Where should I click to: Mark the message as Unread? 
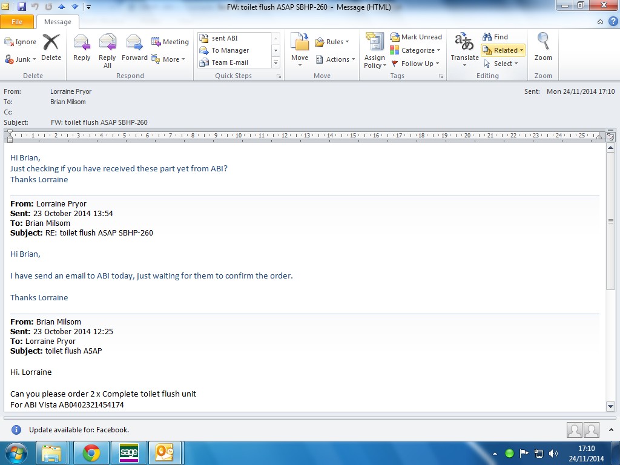pyautogui.click(x=416, y=37)
